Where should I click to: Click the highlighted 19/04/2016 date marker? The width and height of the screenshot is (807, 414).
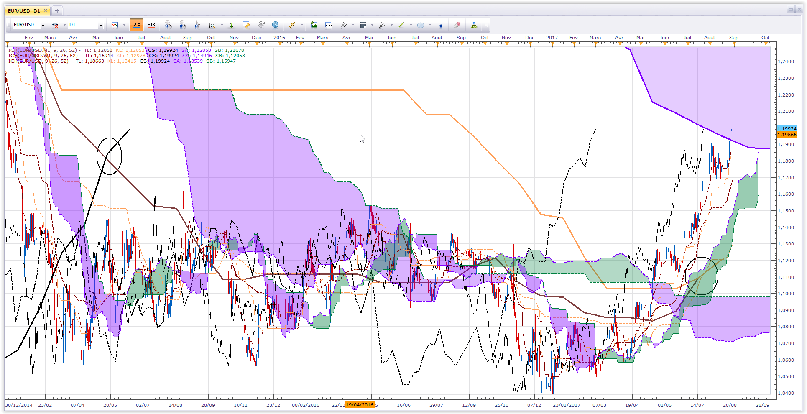point(360,405)
